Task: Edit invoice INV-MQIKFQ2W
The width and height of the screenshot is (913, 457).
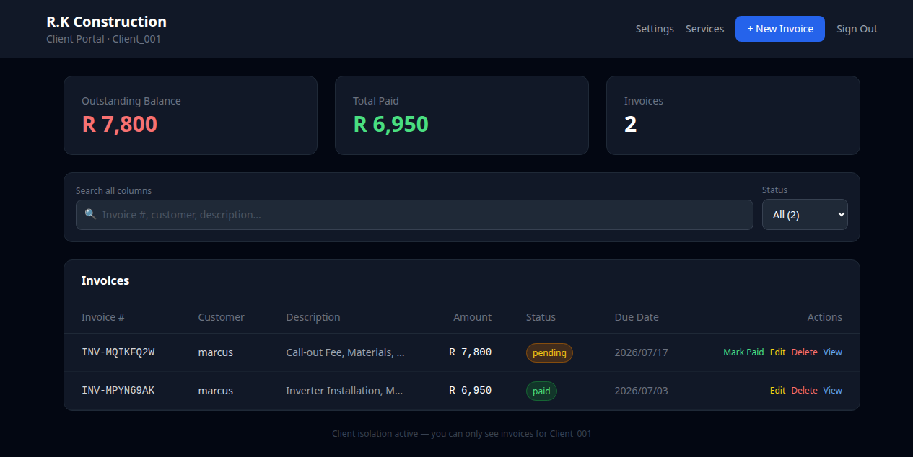Action: point(777,352)
